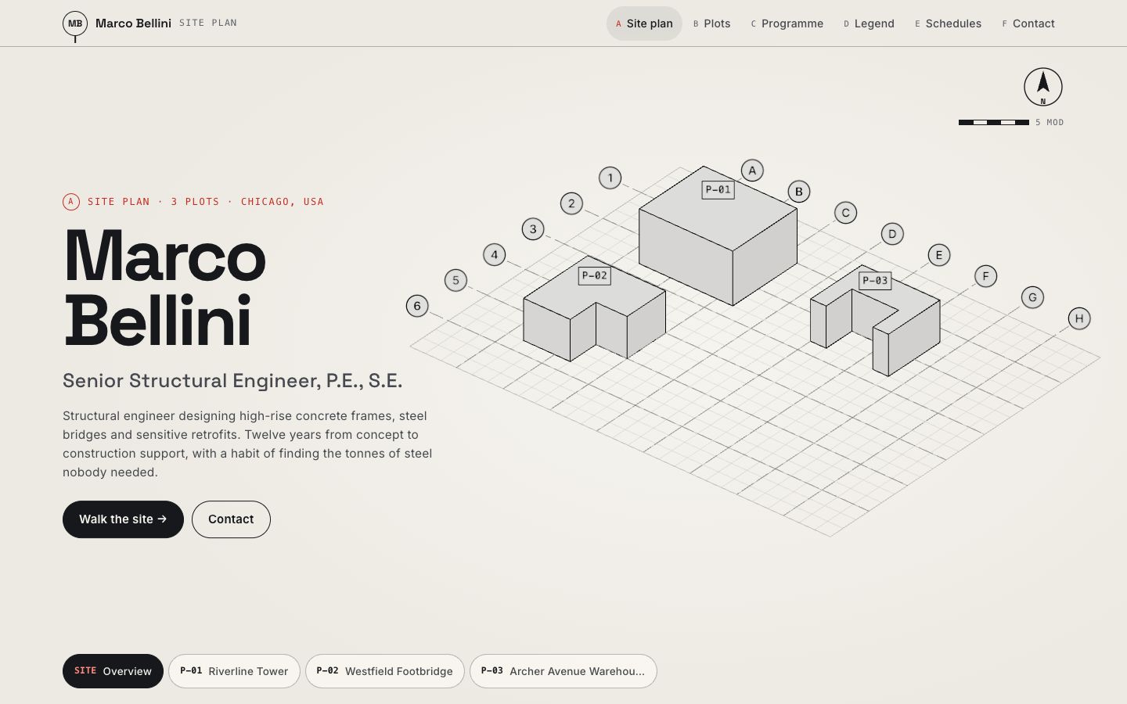Click the large Marco Bellini heading
Viewport: 1127px width, 704px height.
(164, 288)
